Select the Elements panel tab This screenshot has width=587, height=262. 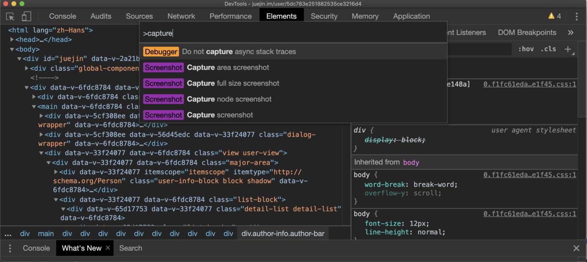pyautogui.click(x=282, y=16)
